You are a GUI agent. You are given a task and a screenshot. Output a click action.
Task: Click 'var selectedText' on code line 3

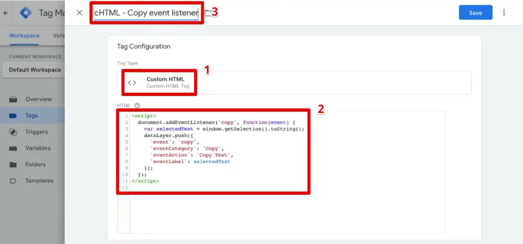[169, 129]
